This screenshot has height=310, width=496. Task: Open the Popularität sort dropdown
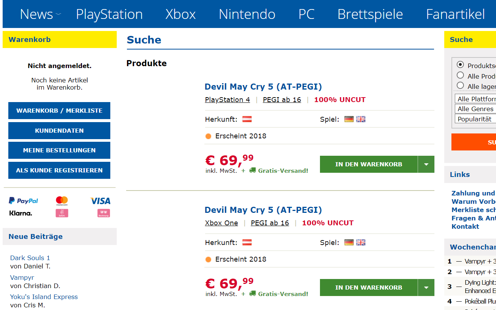[x=476, y=119]
